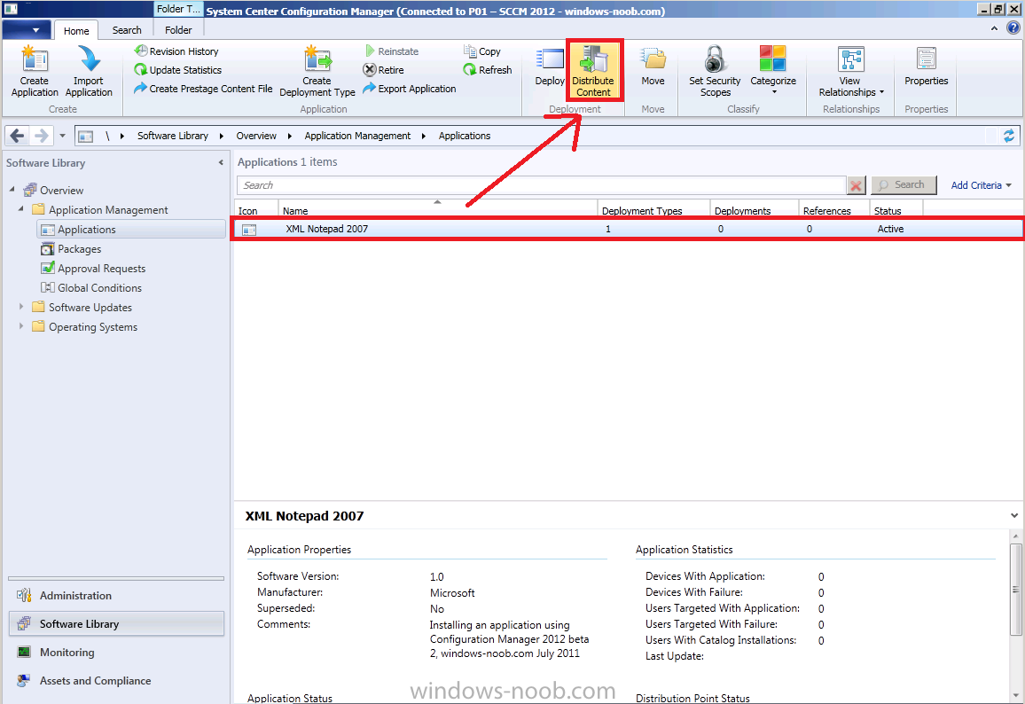Click the Move ribbon button
The height and width of the screenshot is (704, 1025).
coord(653,66)
